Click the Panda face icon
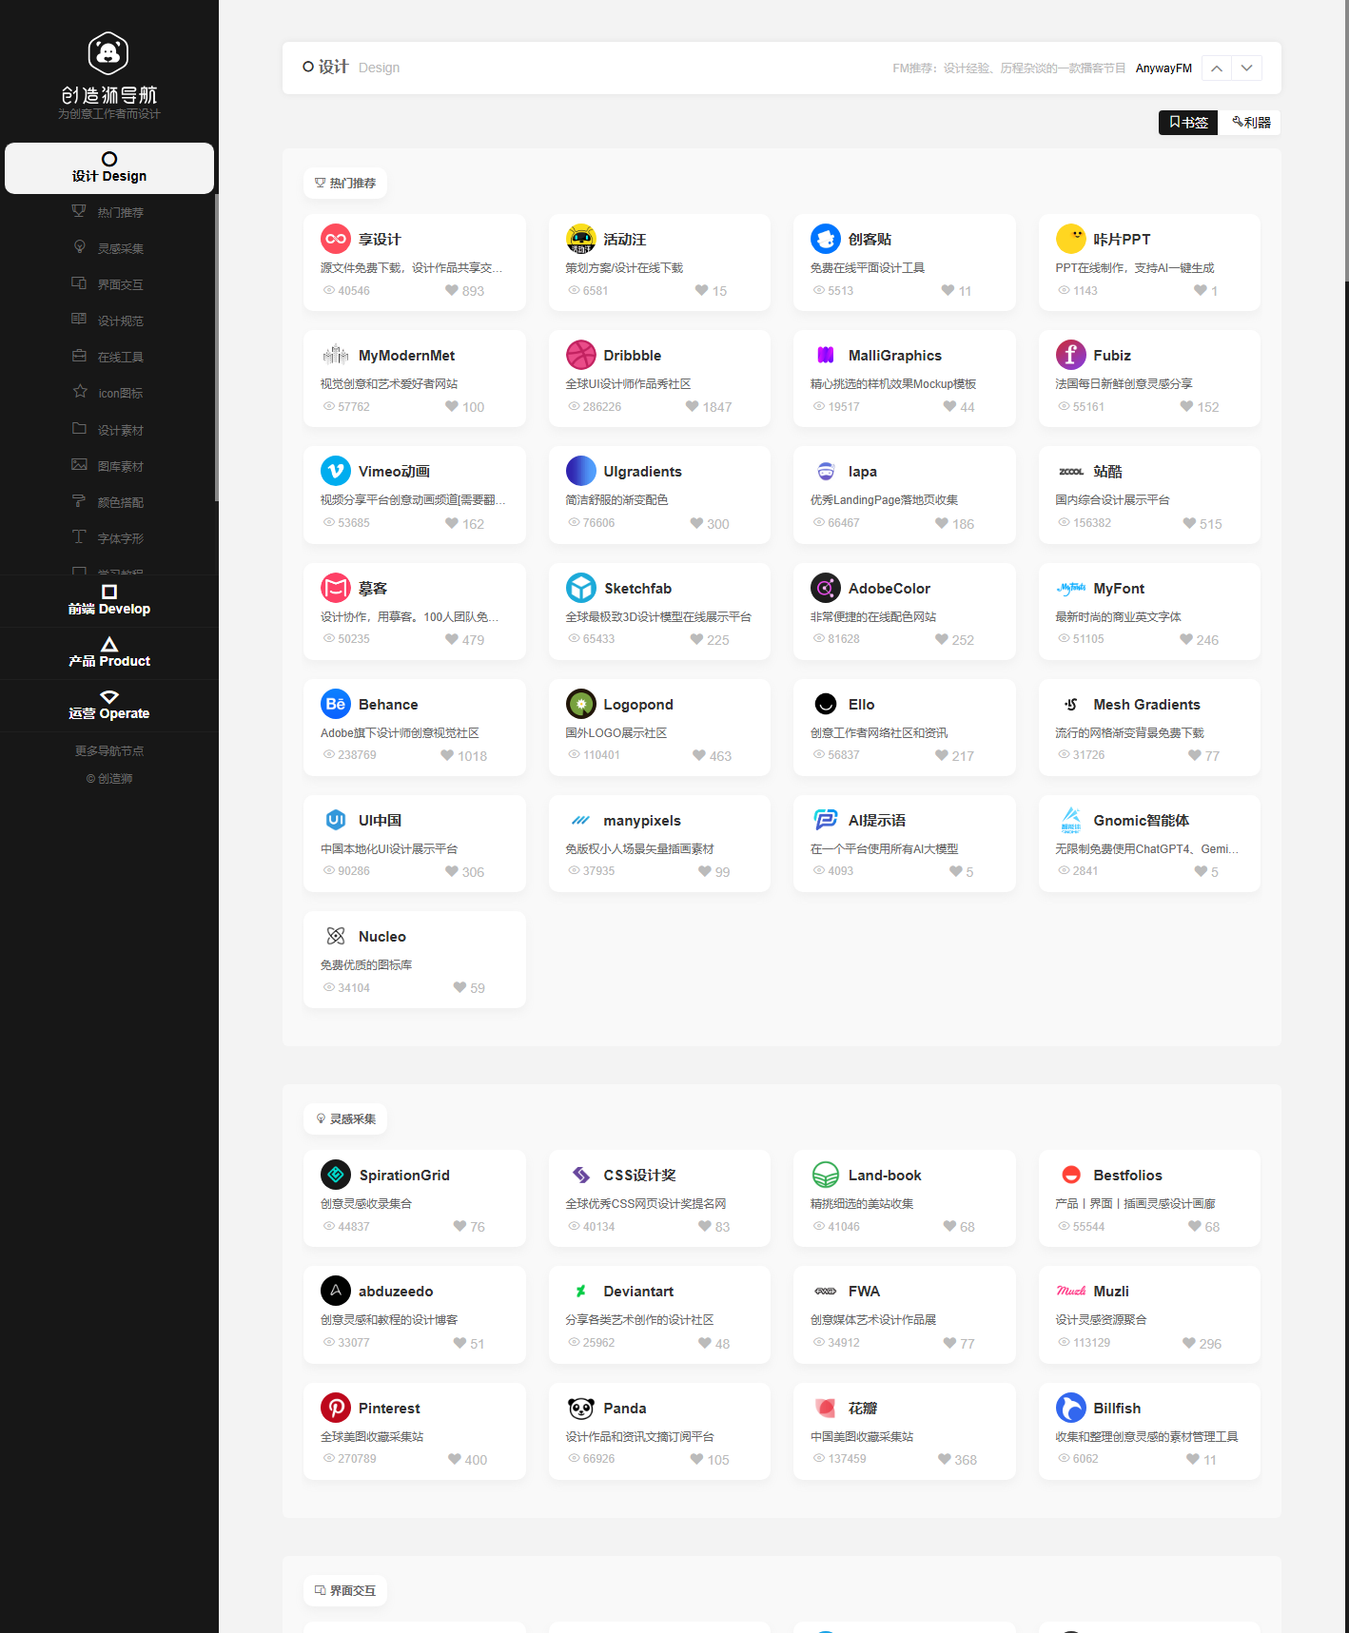 (x=580, y=1408)
